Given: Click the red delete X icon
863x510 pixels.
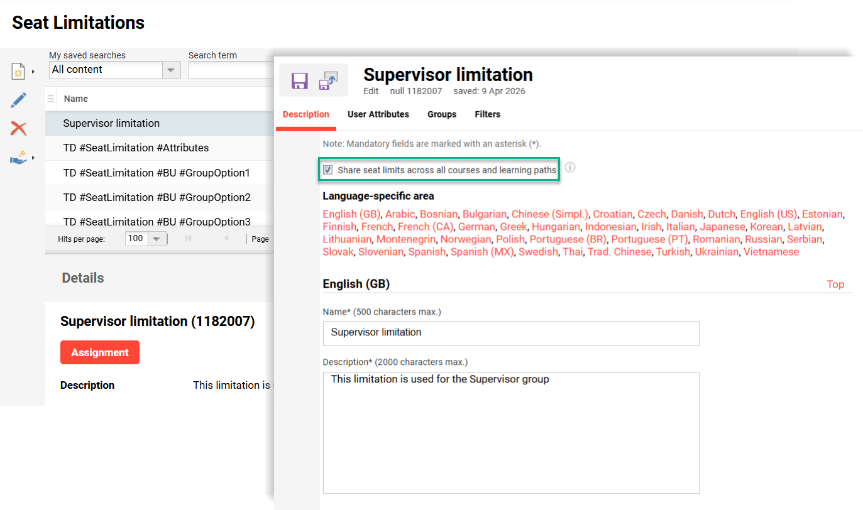Looking at the screenshot, I should (18, 128).
